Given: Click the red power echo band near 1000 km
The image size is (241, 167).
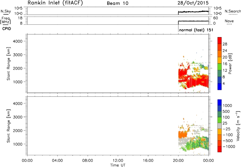Looking at the screenshot, I should [197, 82].
